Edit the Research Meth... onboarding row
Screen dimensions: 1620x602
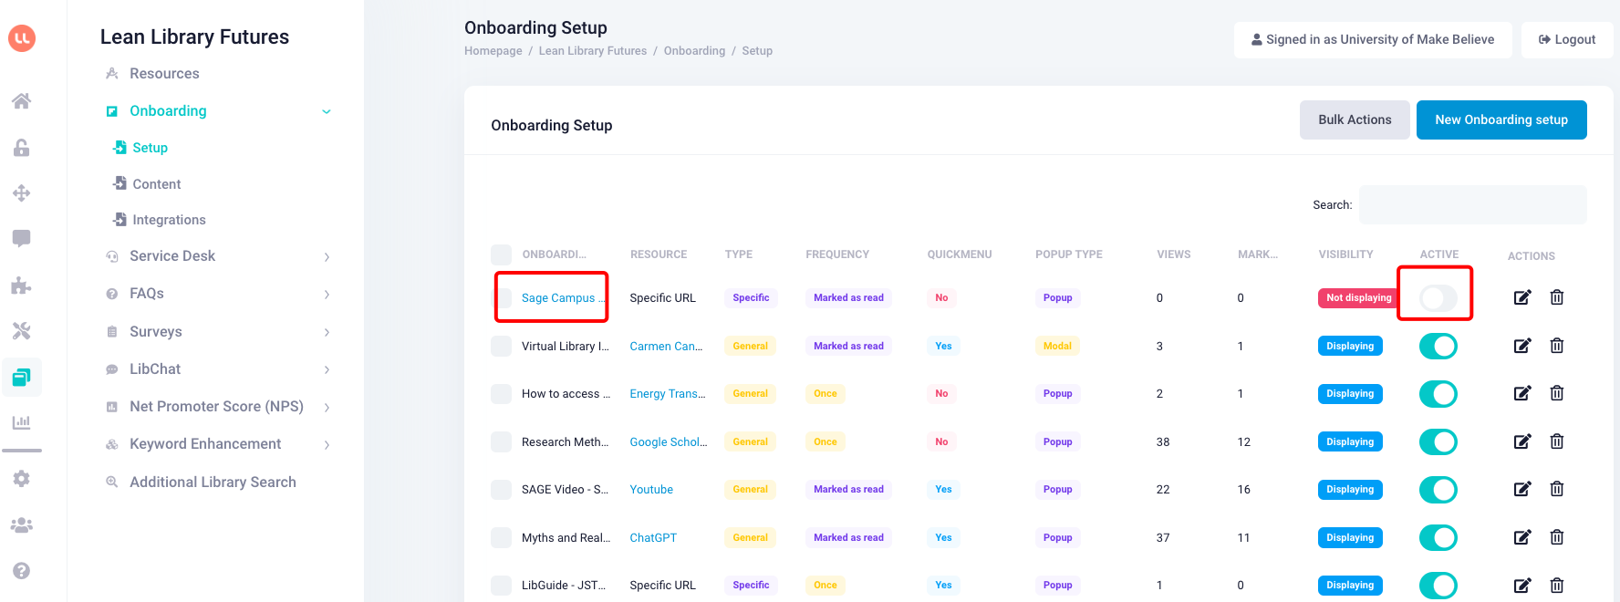tap(1522, 441)
